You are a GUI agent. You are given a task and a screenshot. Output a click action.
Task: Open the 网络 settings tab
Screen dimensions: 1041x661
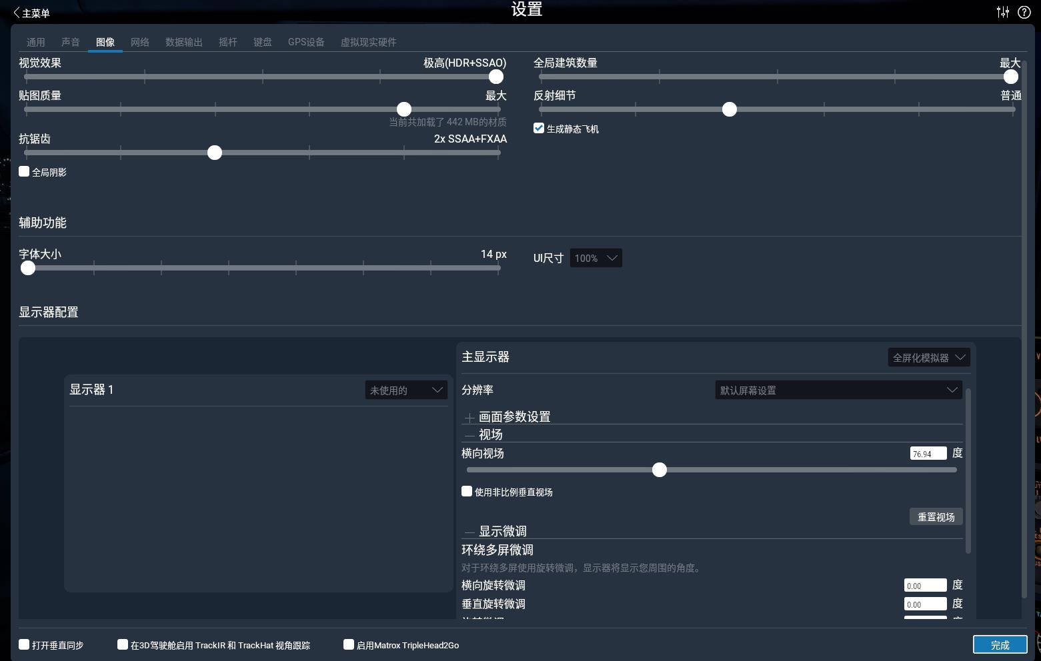pos(140,41)
